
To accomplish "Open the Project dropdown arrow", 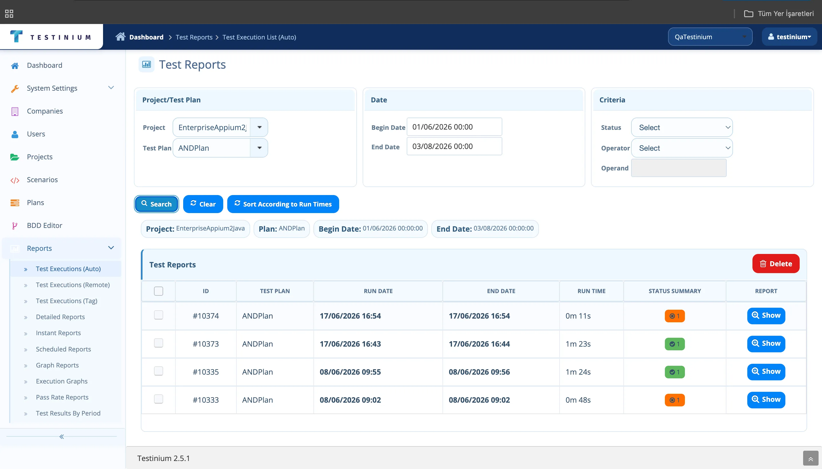I will pos(259,127).
